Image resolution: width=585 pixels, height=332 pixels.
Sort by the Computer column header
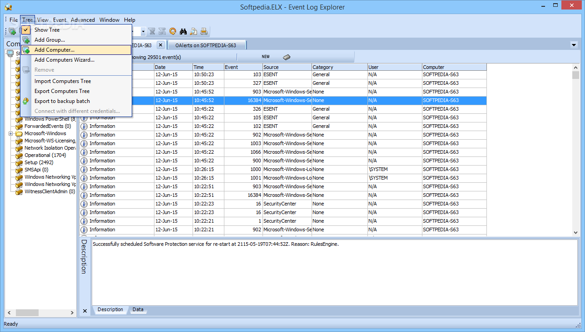(454, 67)
